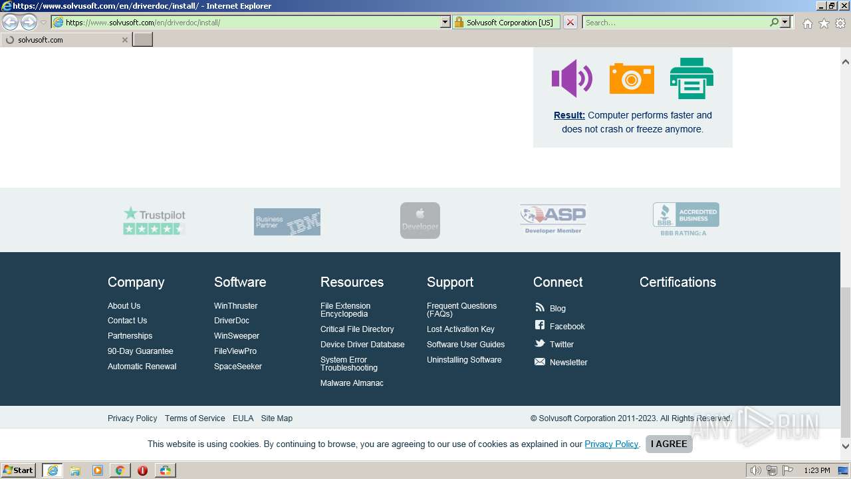Click the Start button
The image size is (851, 479).
[x=18, y=470]
